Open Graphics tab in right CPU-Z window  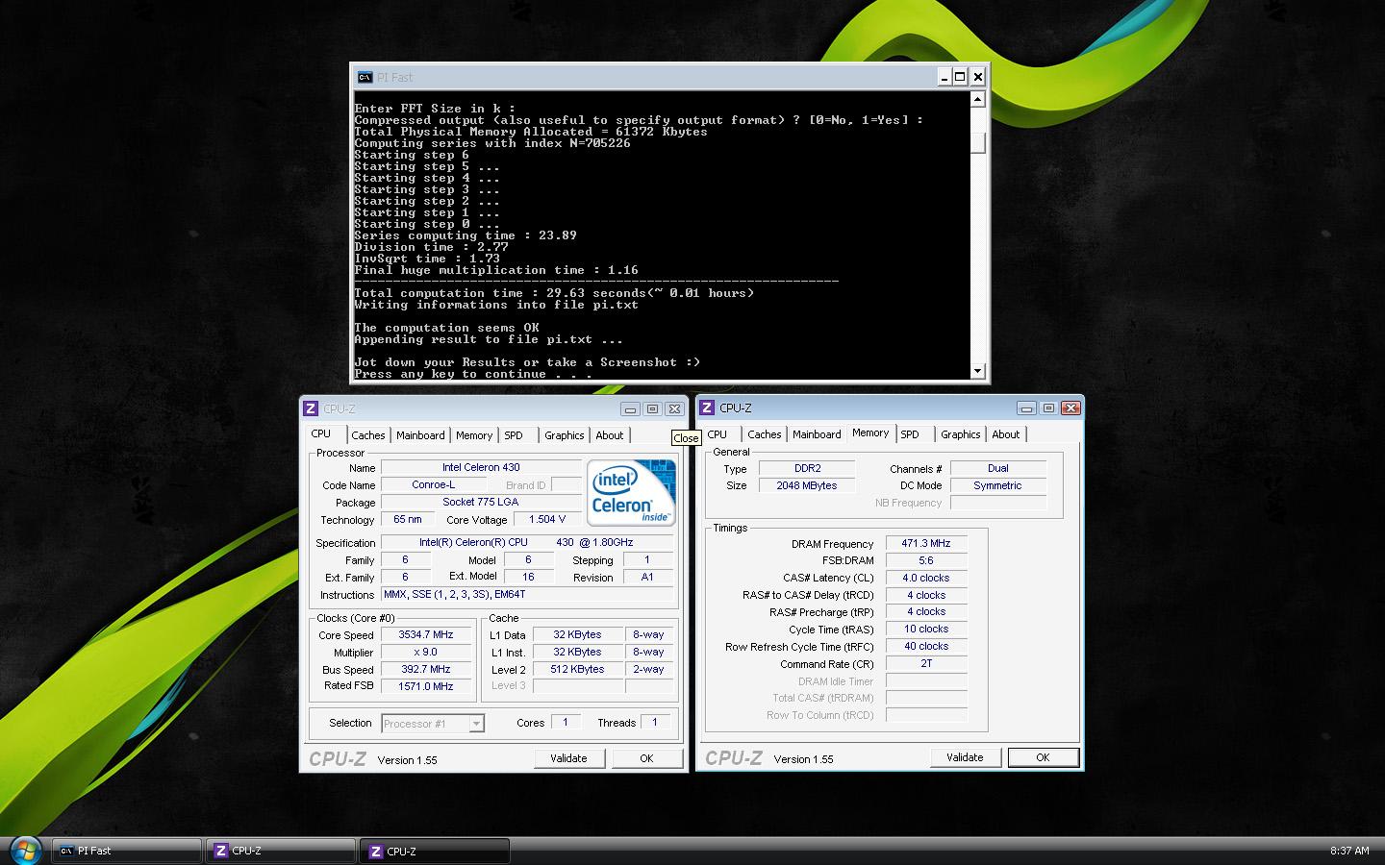(960, 434)
